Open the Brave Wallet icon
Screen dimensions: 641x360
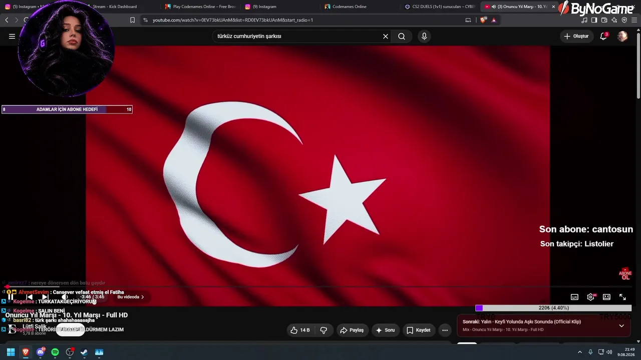(604, 20)
